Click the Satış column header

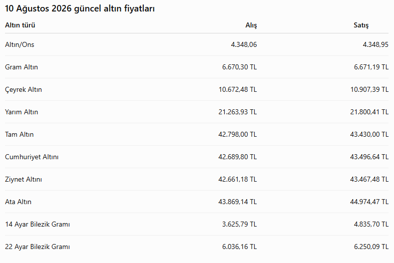click(361, 25)
